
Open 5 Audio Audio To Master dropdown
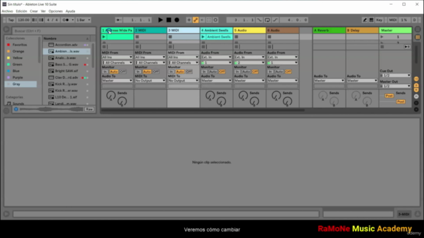pos(249,81)
